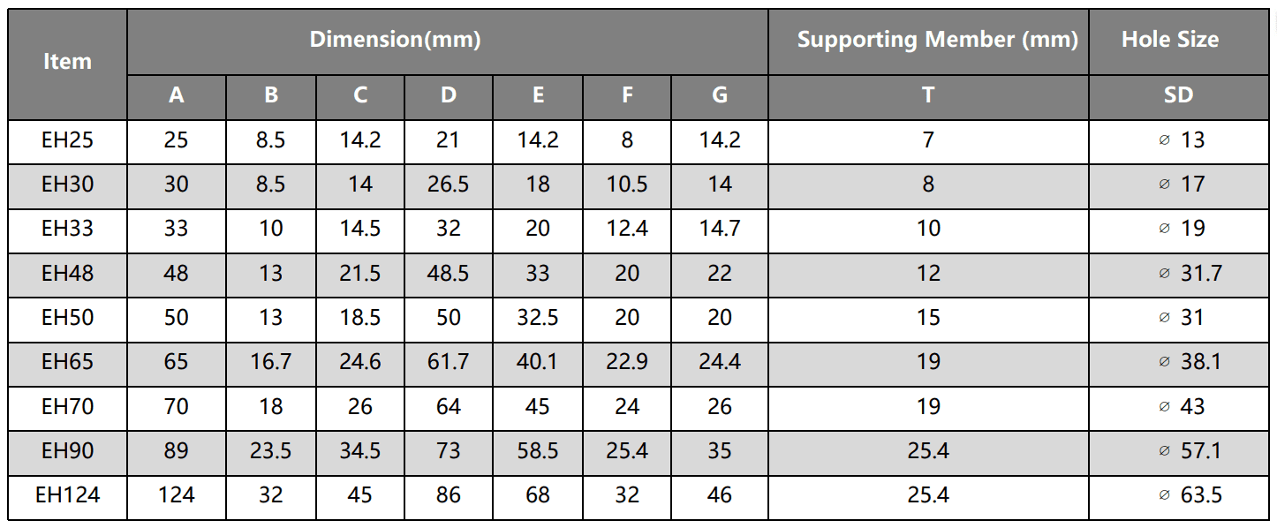Click the Item column header
The height and width of the screenshot is (528, 1277).
pos(67,62)
